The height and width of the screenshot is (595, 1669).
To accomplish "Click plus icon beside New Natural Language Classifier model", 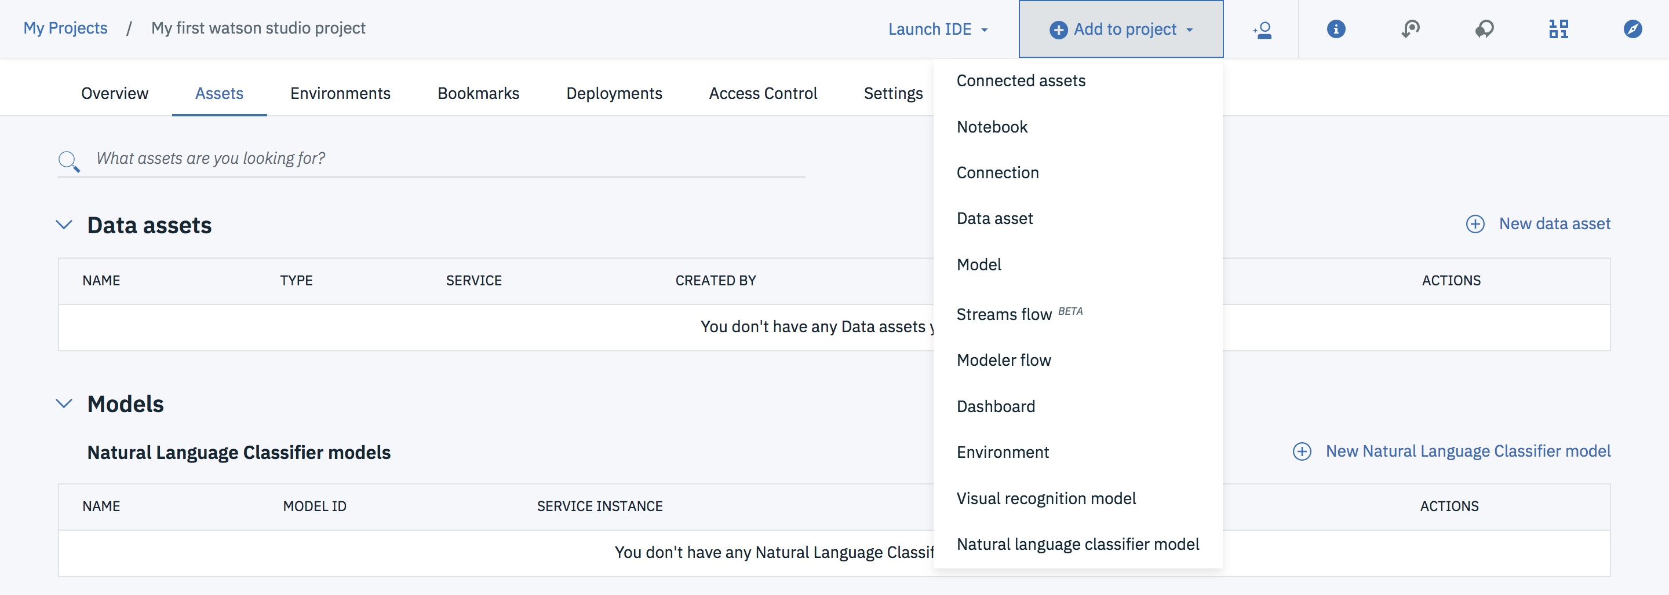I will pos(1302,451).
